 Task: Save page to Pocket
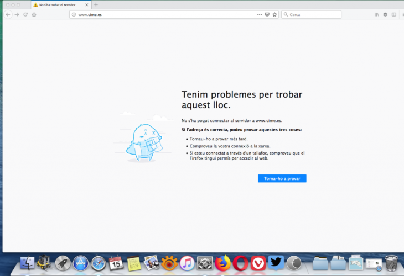tap(267, 14)
